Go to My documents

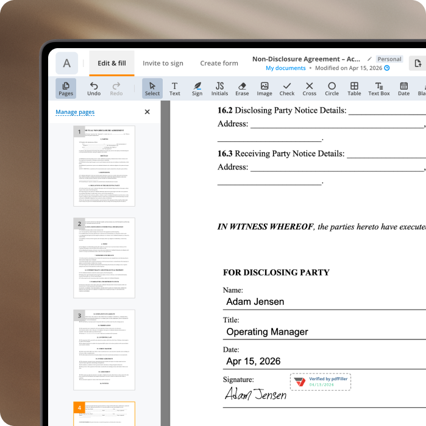coord(286,68)
